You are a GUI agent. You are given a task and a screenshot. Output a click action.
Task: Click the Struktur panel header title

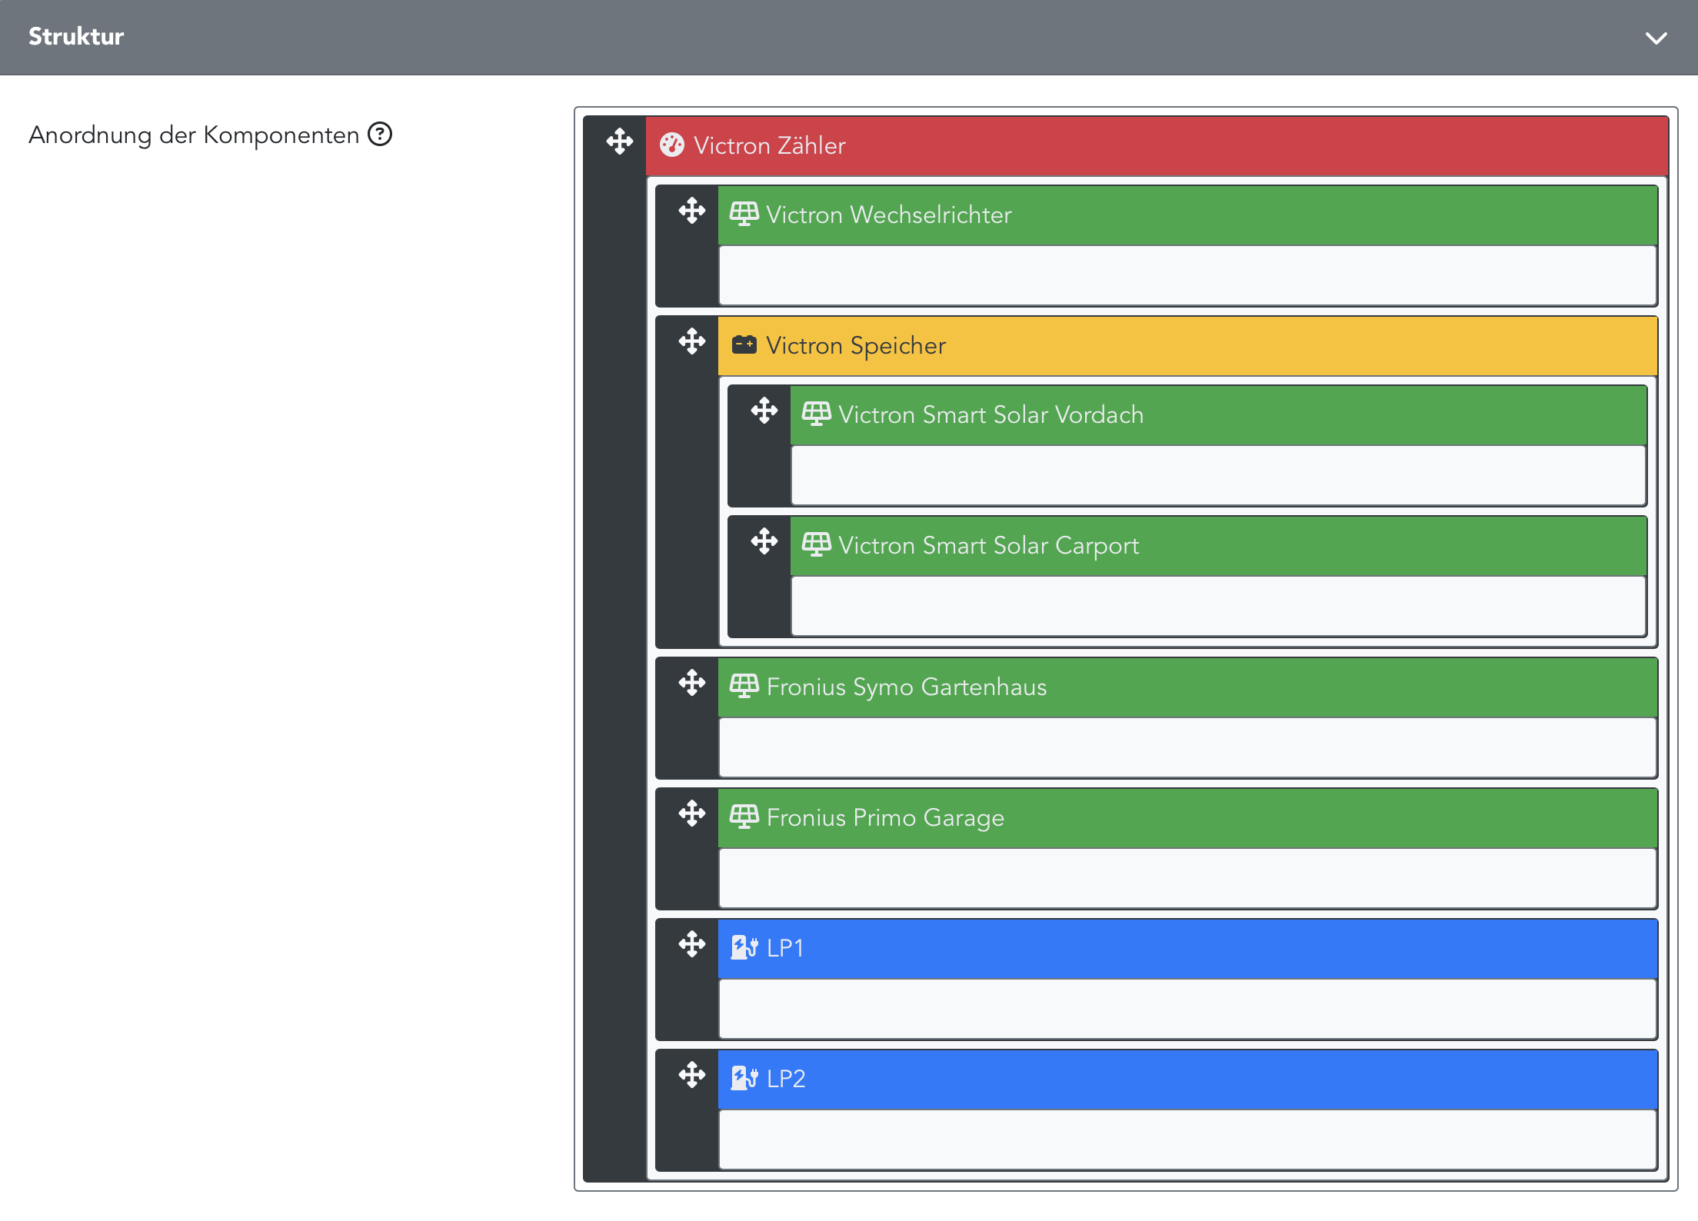(x=76, y=37)
